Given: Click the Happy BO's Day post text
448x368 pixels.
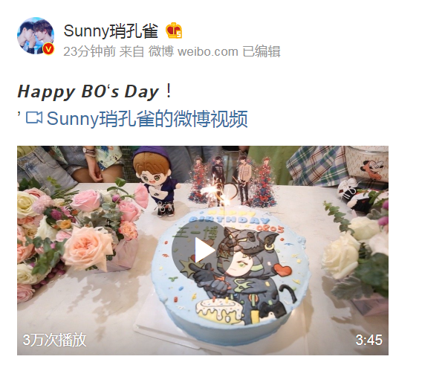Looking at the screenshot, I should 94,91.
